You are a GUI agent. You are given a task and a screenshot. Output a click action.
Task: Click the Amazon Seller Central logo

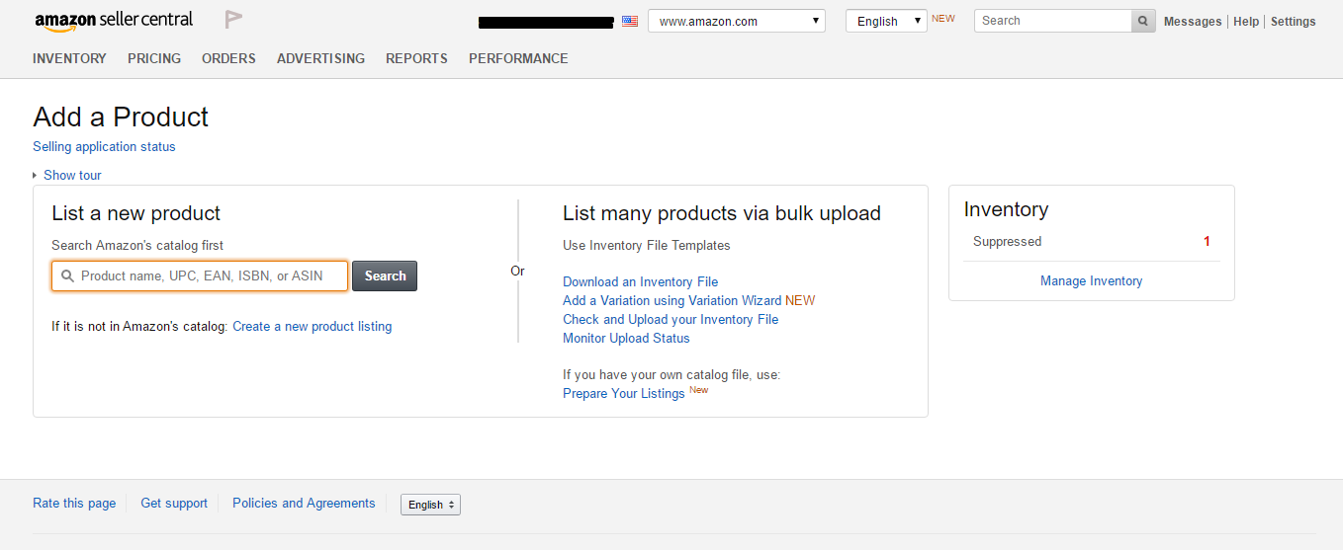(x=114, y=21)
